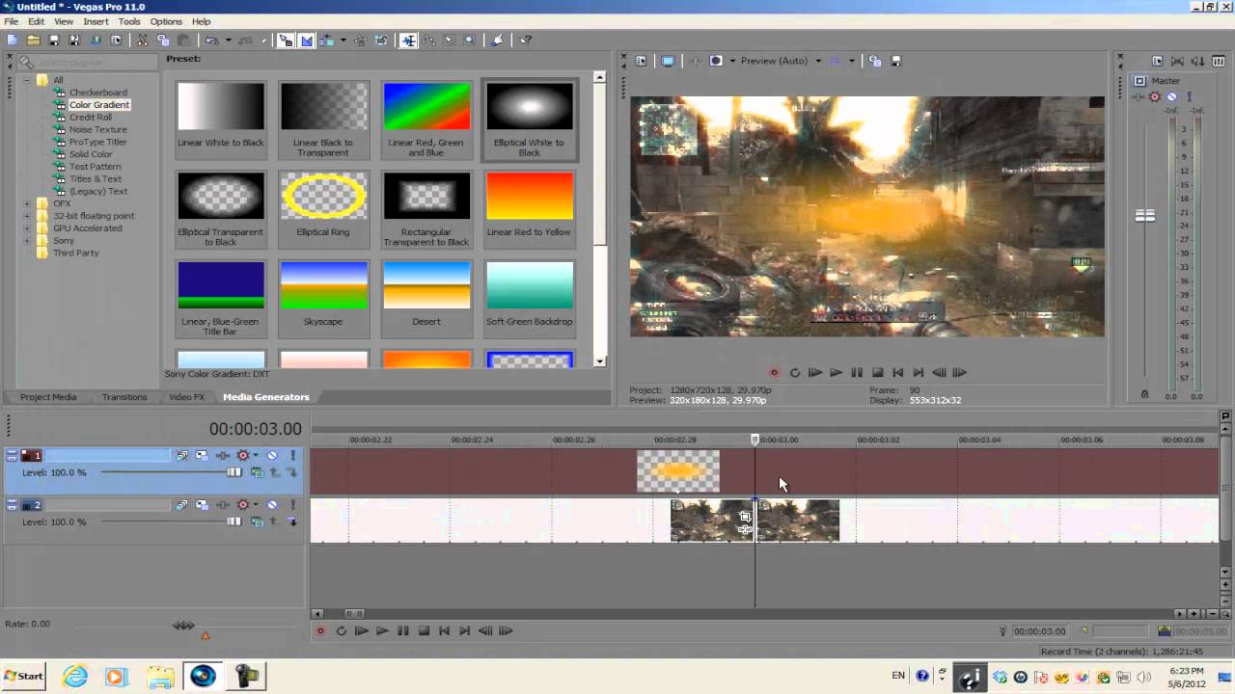Select the Normal Edit tool
Viewport: 1235px width, 694px height.
(408, 40)
